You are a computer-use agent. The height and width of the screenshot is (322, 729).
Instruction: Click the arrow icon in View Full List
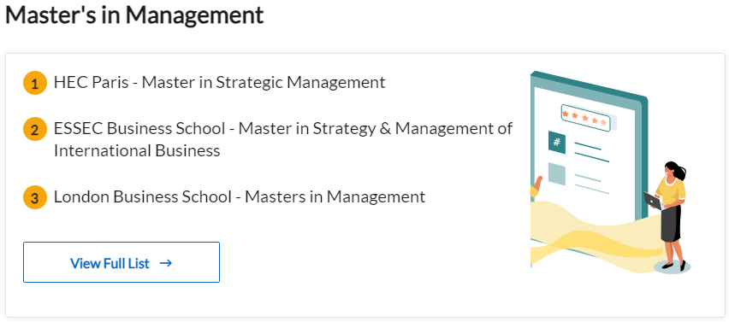tap(166, 263)
